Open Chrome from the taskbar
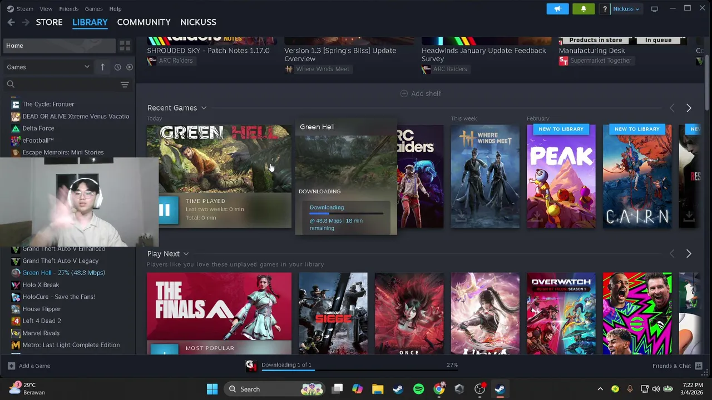The height and width of the screenshot is (400, 712). click(439, 389)
